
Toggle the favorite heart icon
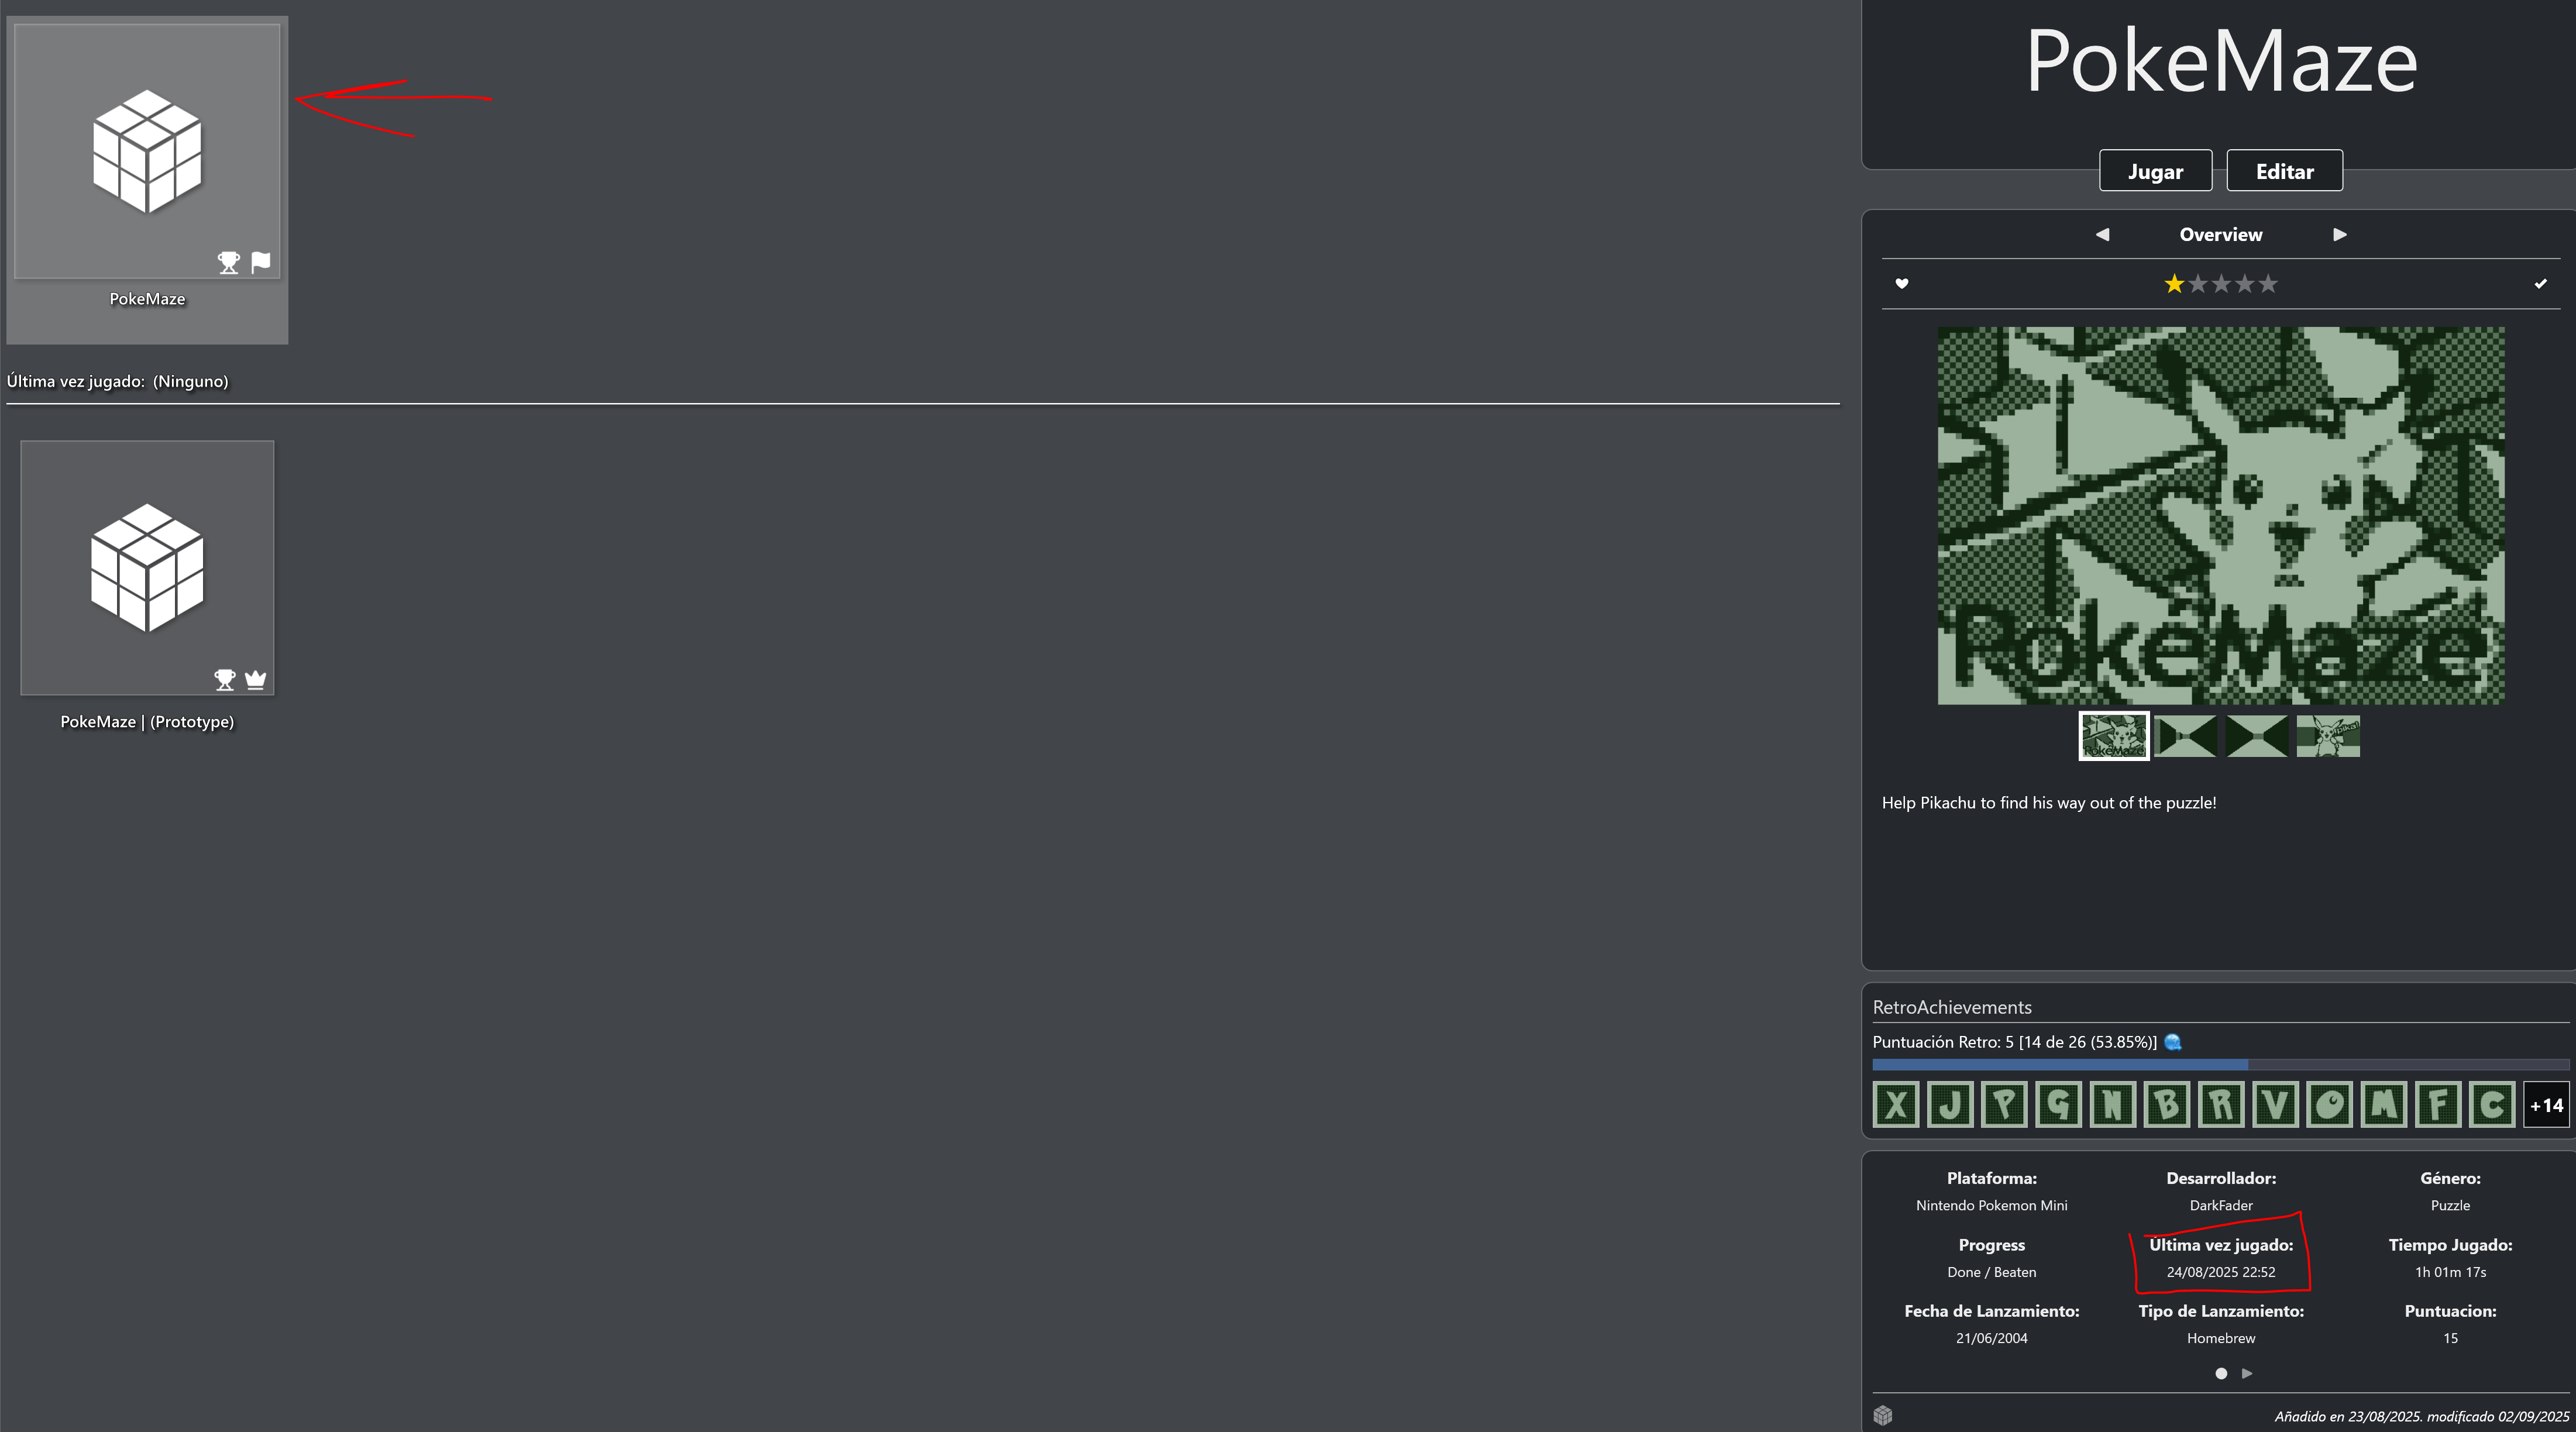tap(1902, 284)
